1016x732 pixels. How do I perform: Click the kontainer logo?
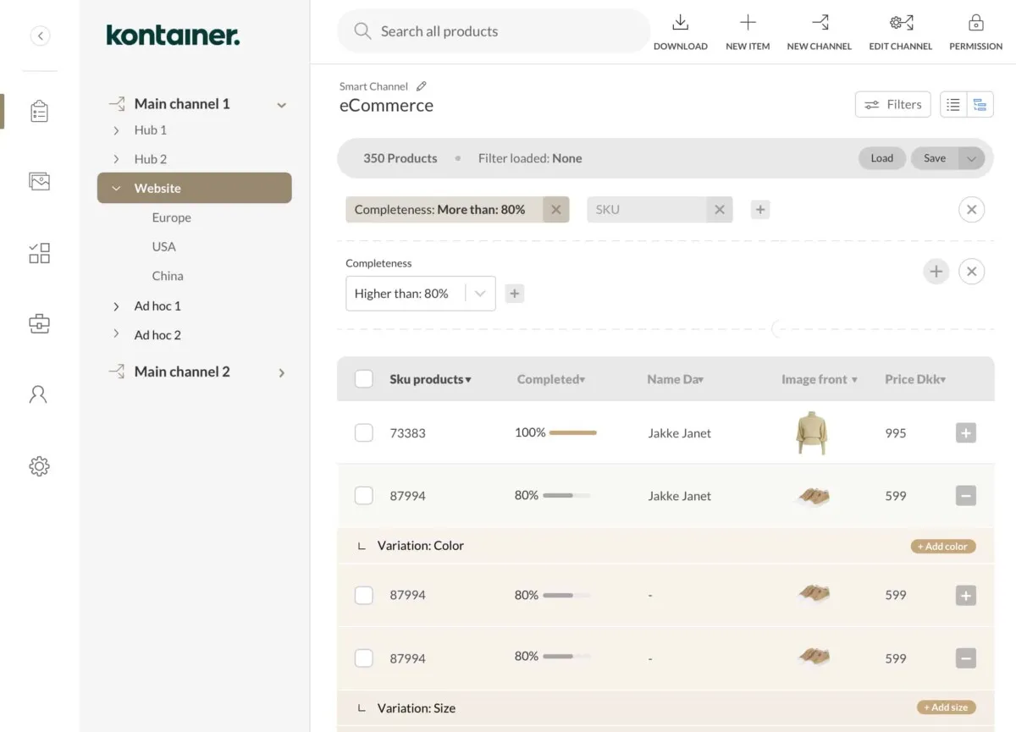(x=173, y=35)
